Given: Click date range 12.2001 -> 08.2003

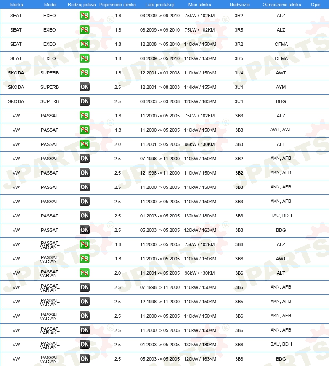Looking at the screenshot, I should point(160,87).
